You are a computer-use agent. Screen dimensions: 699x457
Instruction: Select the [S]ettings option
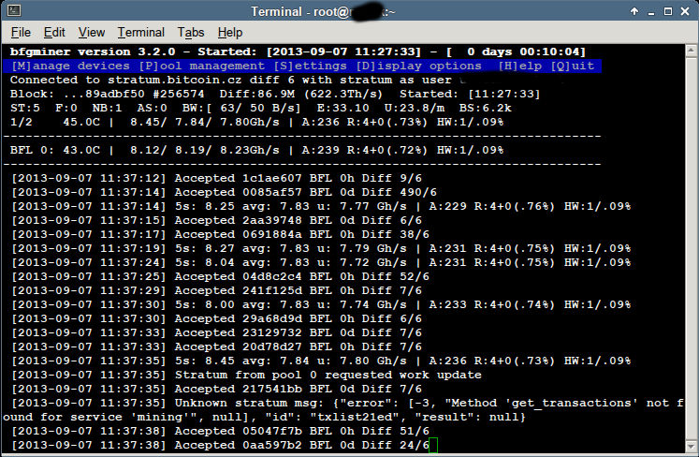tap(311, 66)
